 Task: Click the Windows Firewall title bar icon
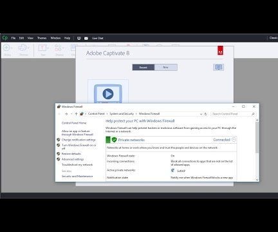(59, 106)
